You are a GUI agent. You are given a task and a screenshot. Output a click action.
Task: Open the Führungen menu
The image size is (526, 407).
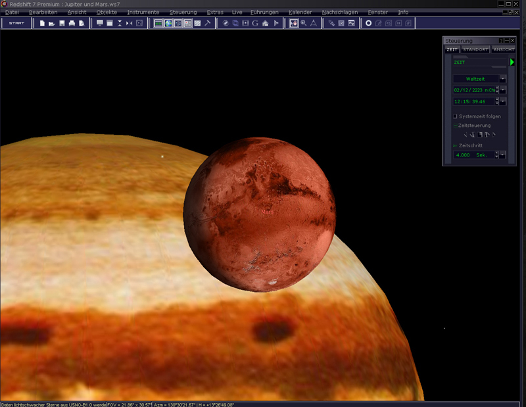tap(264, 12)
